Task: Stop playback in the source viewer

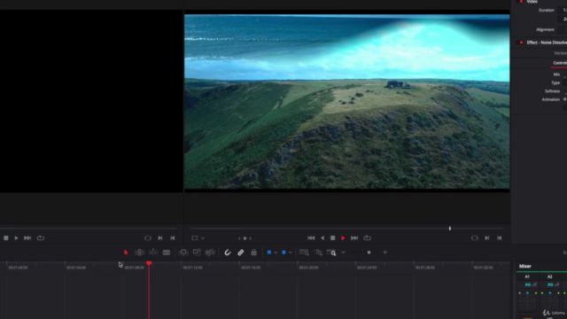Action: [6, 238]
